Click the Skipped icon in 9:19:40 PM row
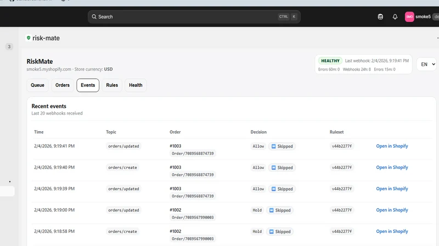Viewport: 439px width, 246px height. click(273, 168)
